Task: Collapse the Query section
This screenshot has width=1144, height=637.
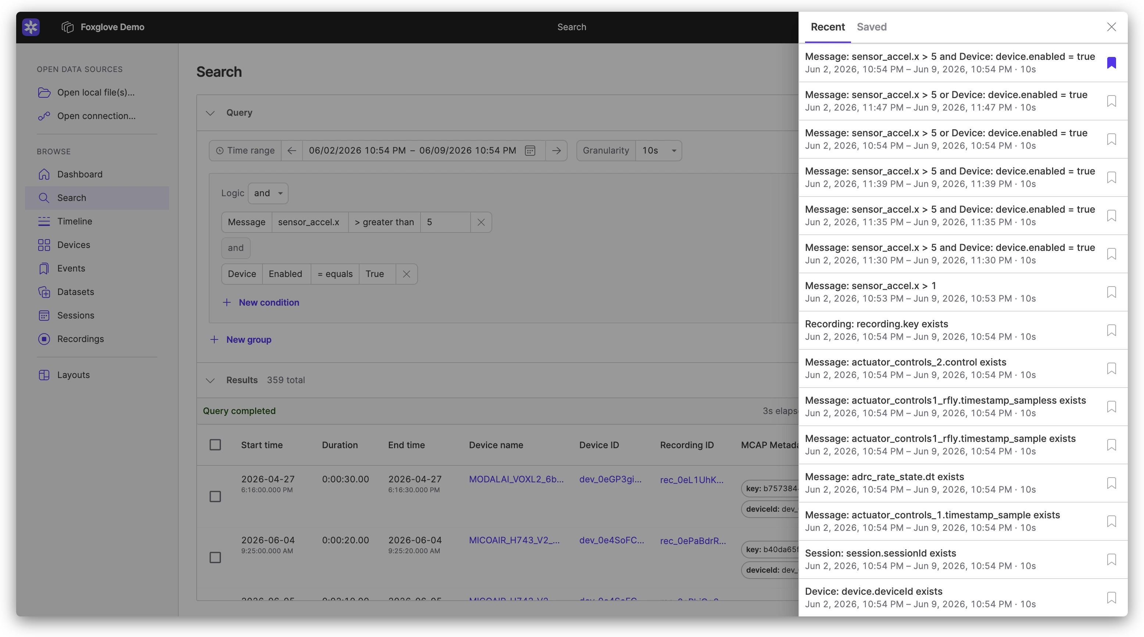Action: click(x=210, y=113)
